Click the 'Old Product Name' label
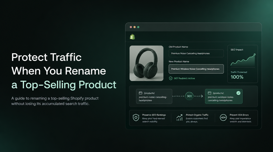The height and width of the screenshot is (152, 273). [x=178, y=47]
